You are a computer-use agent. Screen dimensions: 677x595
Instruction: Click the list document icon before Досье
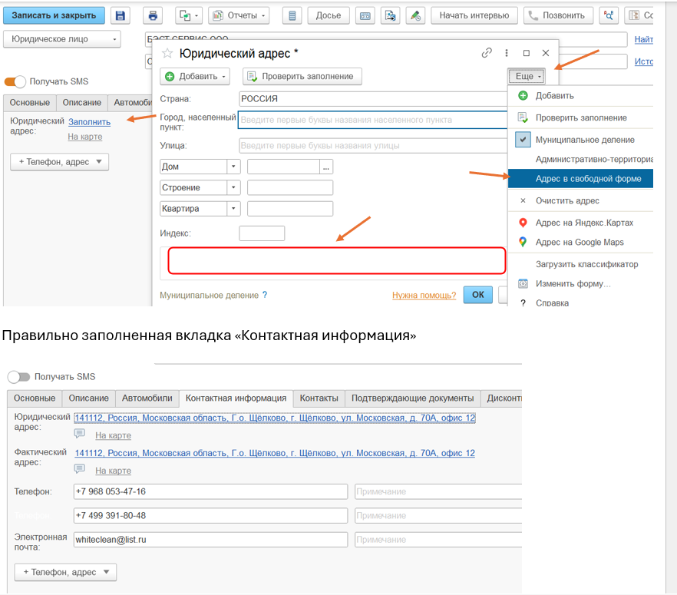[292, 15]
